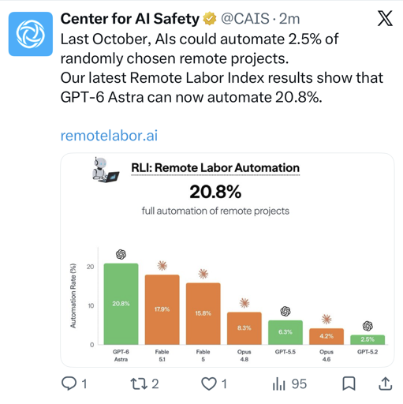403x404 pixels.
Task: Open view analytics bar-chart icon
Action: click(279, 384)
